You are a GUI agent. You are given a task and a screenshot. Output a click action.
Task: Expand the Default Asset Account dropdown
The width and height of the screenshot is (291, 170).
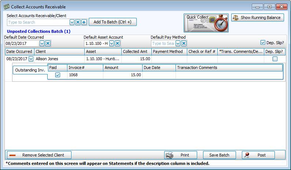pyautogui.click(x=111, y=43)
